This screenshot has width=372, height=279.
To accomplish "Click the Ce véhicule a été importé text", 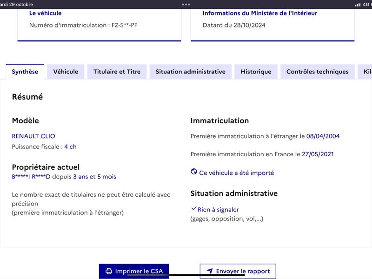I will [x=237, y=173].
